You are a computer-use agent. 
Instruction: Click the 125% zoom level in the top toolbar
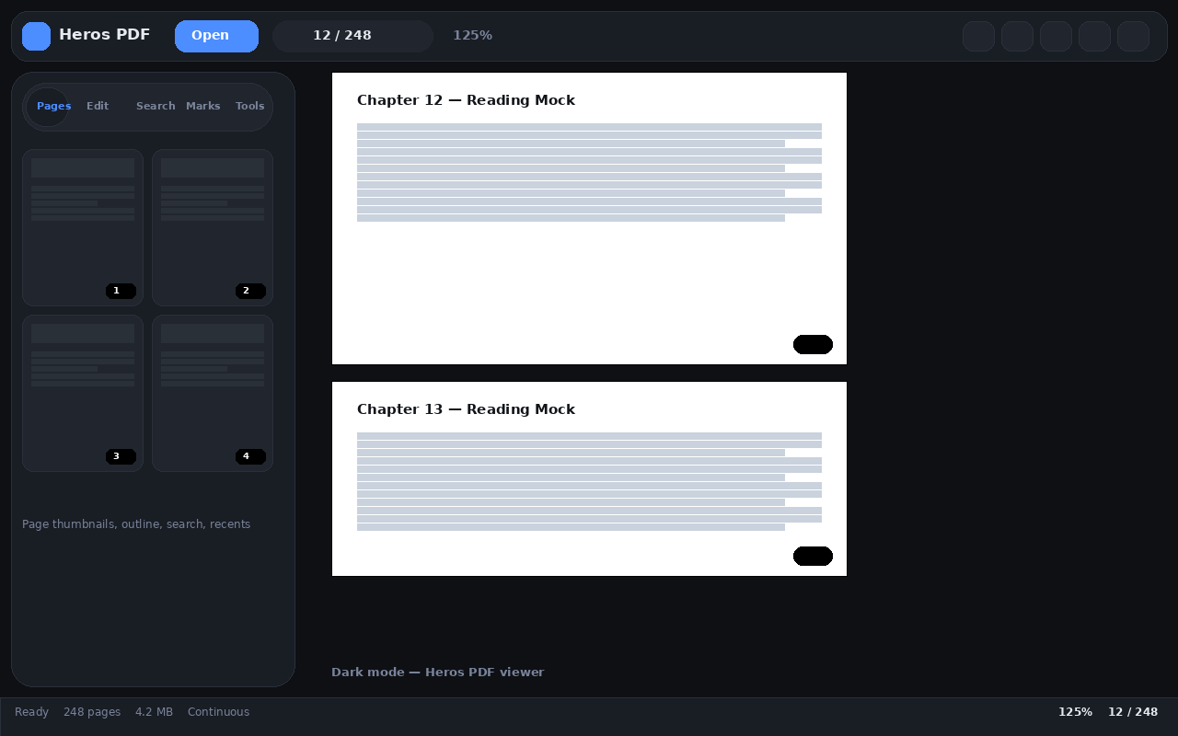pyautogui.click(x=472, y=36)
